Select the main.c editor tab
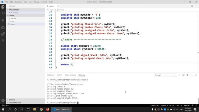The image size is (199, 112). pos(53,6)
